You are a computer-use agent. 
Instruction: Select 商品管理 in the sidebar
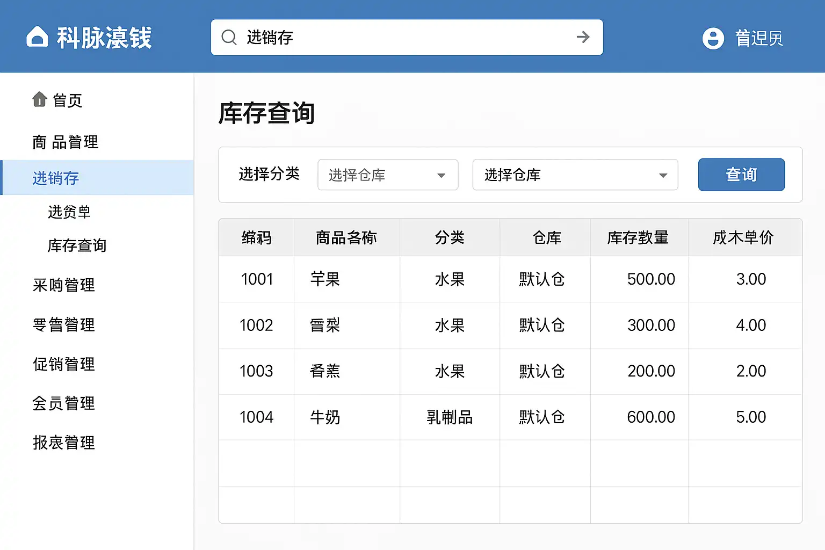pos(65,142)
